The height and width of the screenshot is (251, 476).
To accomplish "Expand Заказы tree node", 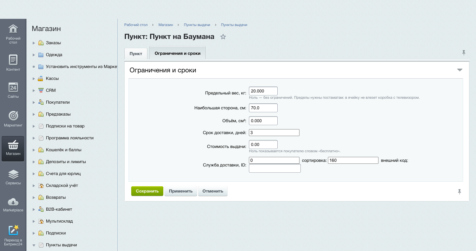I will [x=34, y=43].
